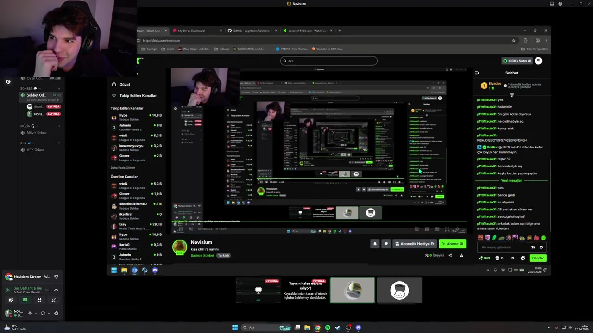Click the green Gönder button

point(537,258)
